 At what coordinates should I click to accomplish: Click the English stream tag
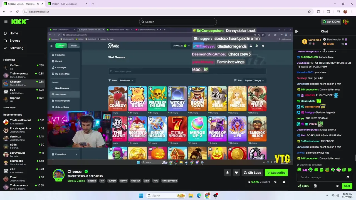coord(92,181)
